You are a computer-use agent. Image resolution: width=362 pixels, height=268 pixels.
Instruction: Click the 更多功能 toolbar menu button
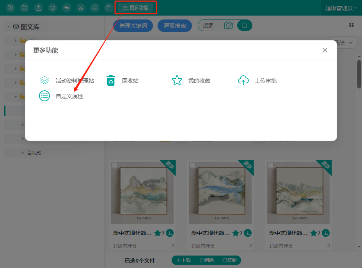(x=136, y=8)
